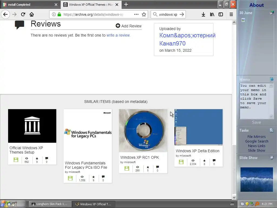The width and height of the screenshot is (277, 208).
Task: Click the Slide Show panel icon
Action: tap(272, 158)
